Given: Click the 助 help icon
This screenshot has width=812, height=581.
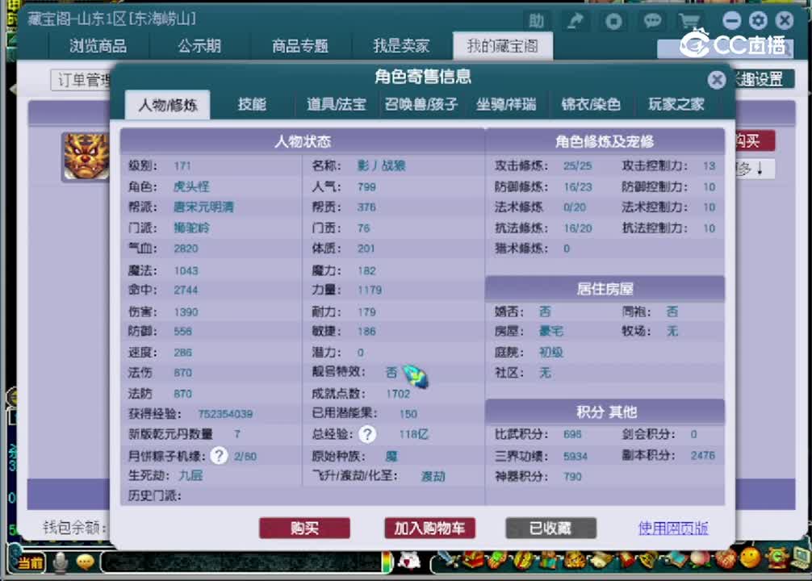Looking at the screenshot, I should pos(538,22).
